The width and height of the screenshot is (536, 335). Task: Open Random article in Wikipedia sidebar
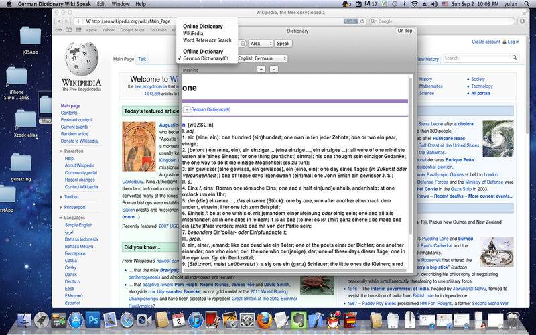coord(74,134)
